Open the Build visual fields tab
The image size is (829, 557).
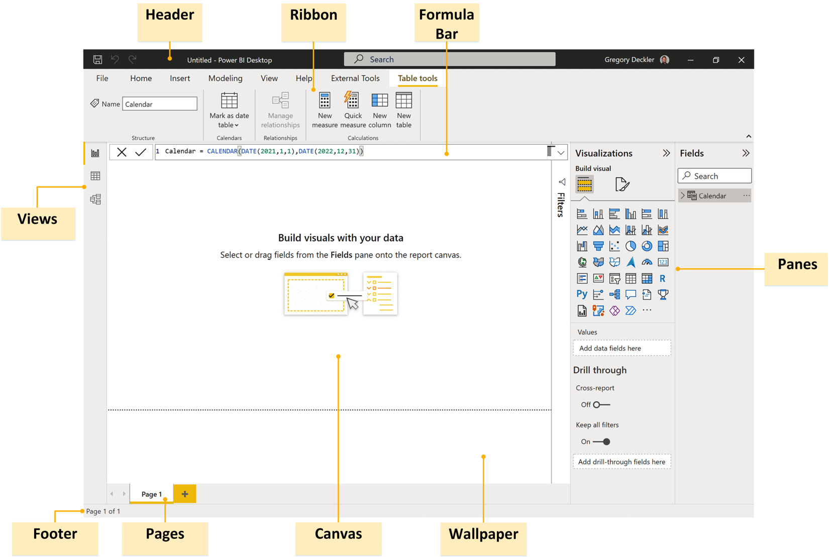pyautogui.click(x=584, y=184)
